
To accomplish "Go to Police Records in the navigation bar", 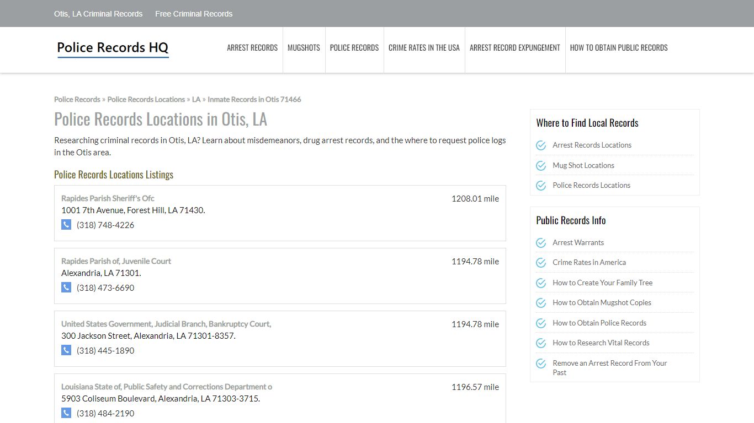I will point(354,48).
